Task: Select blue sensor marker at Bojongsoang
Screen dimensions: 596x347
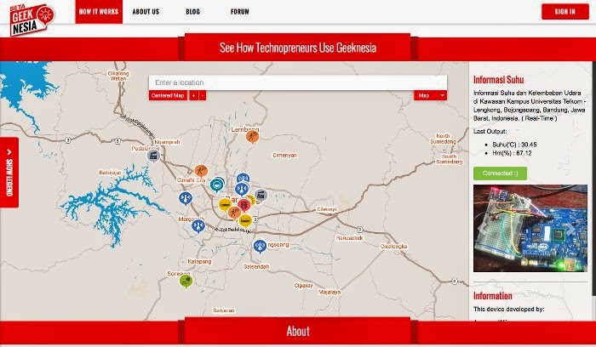Action: 260,247
